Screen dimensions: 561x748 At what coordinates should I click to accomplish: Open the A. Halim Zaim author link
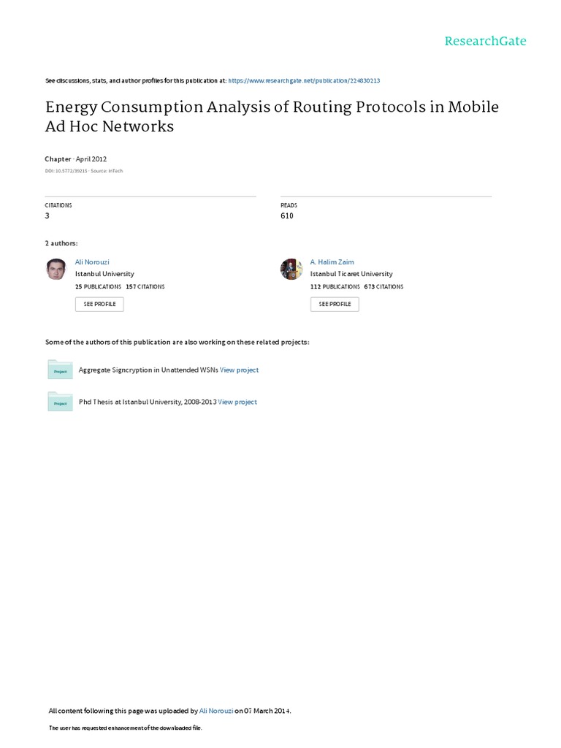332,262
